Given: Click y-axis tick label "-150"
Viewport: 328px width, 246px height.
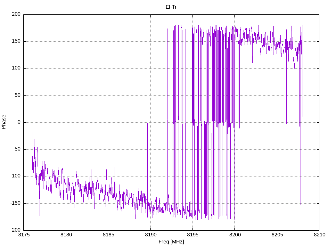Looking at the screenshot, I should pos(15,203).
